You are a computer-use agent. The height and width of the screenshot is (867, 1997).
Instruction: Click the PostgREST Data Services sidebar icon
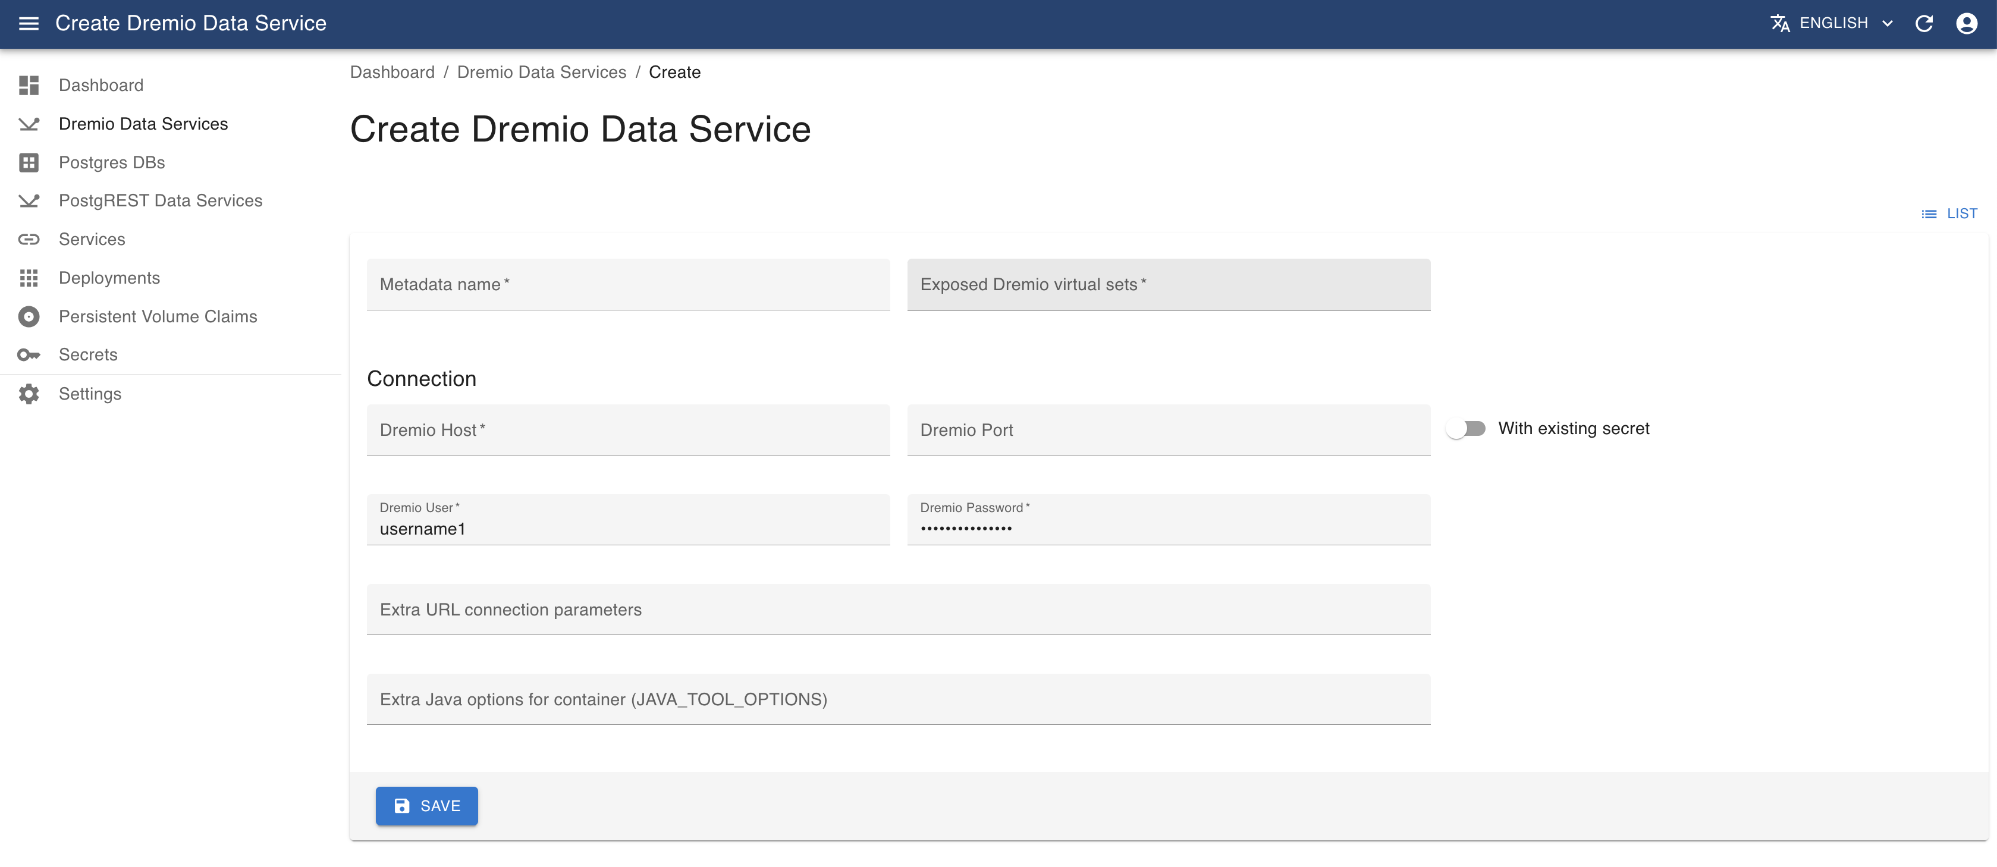pos(29,201)
